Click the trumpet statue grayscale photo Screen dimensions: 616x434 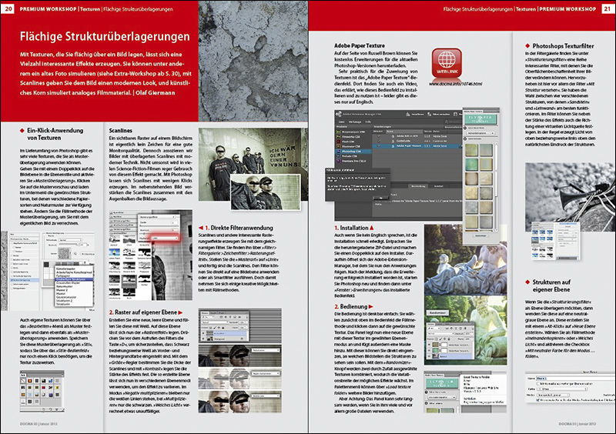571,198
